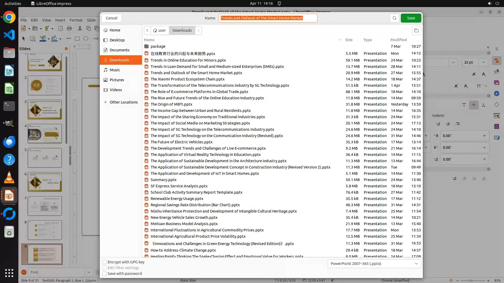504x283 pixels.
Task: Click the Thunderbird mail dock icon
Action: 9,142
